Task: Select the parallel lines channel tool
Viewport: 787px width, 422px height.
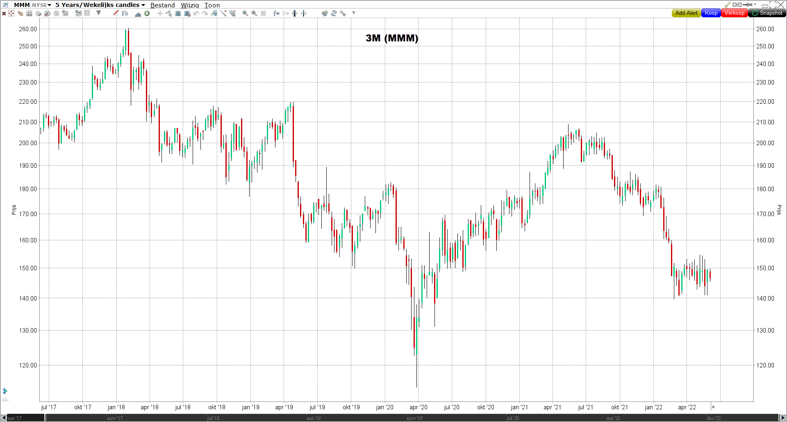Action: [232, 14]
